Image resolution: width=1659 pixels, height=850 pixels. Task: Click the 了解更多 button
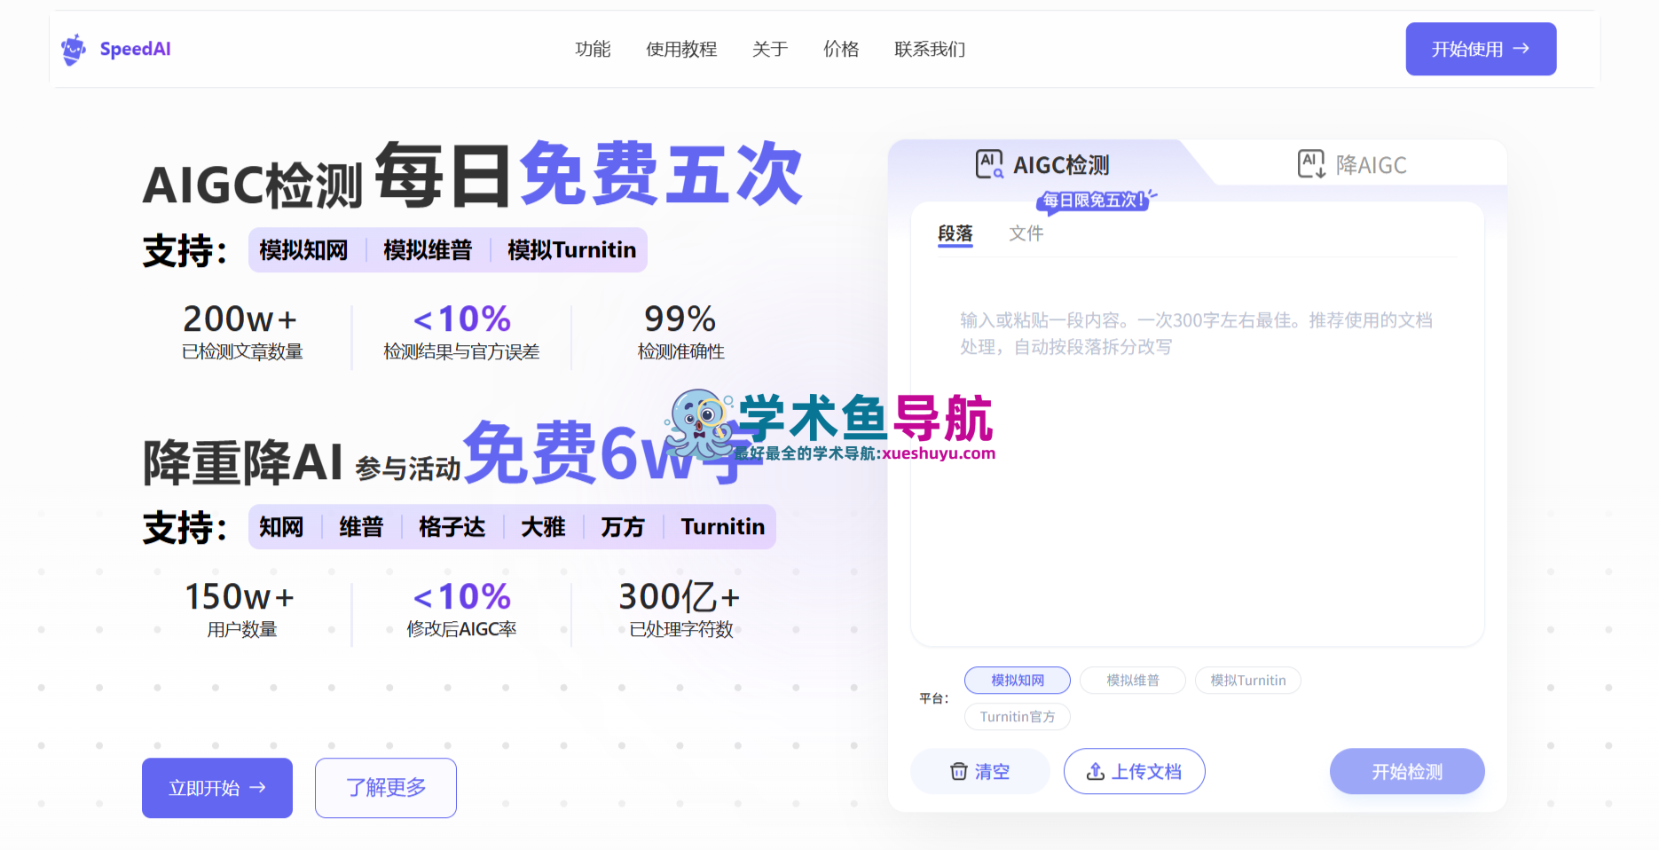(x=386, y=788)
